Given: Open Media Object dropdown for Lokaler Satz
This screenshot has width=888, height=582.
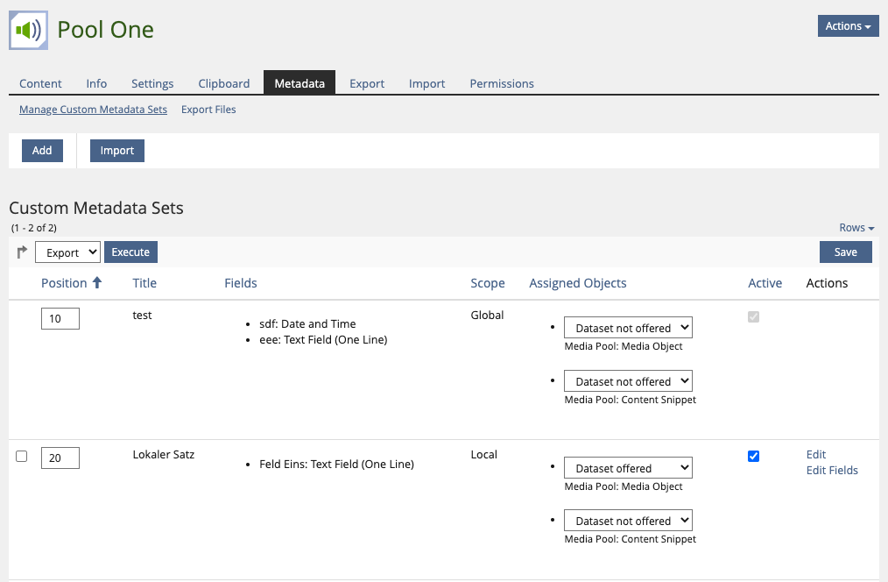Looking at the screenshot, I should (628, 468).
